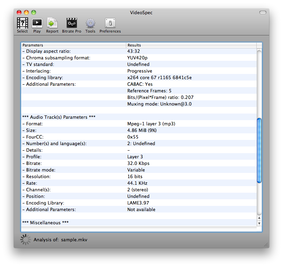Select the TV standard row
This screenshot has width=283, height=267.
139,64
